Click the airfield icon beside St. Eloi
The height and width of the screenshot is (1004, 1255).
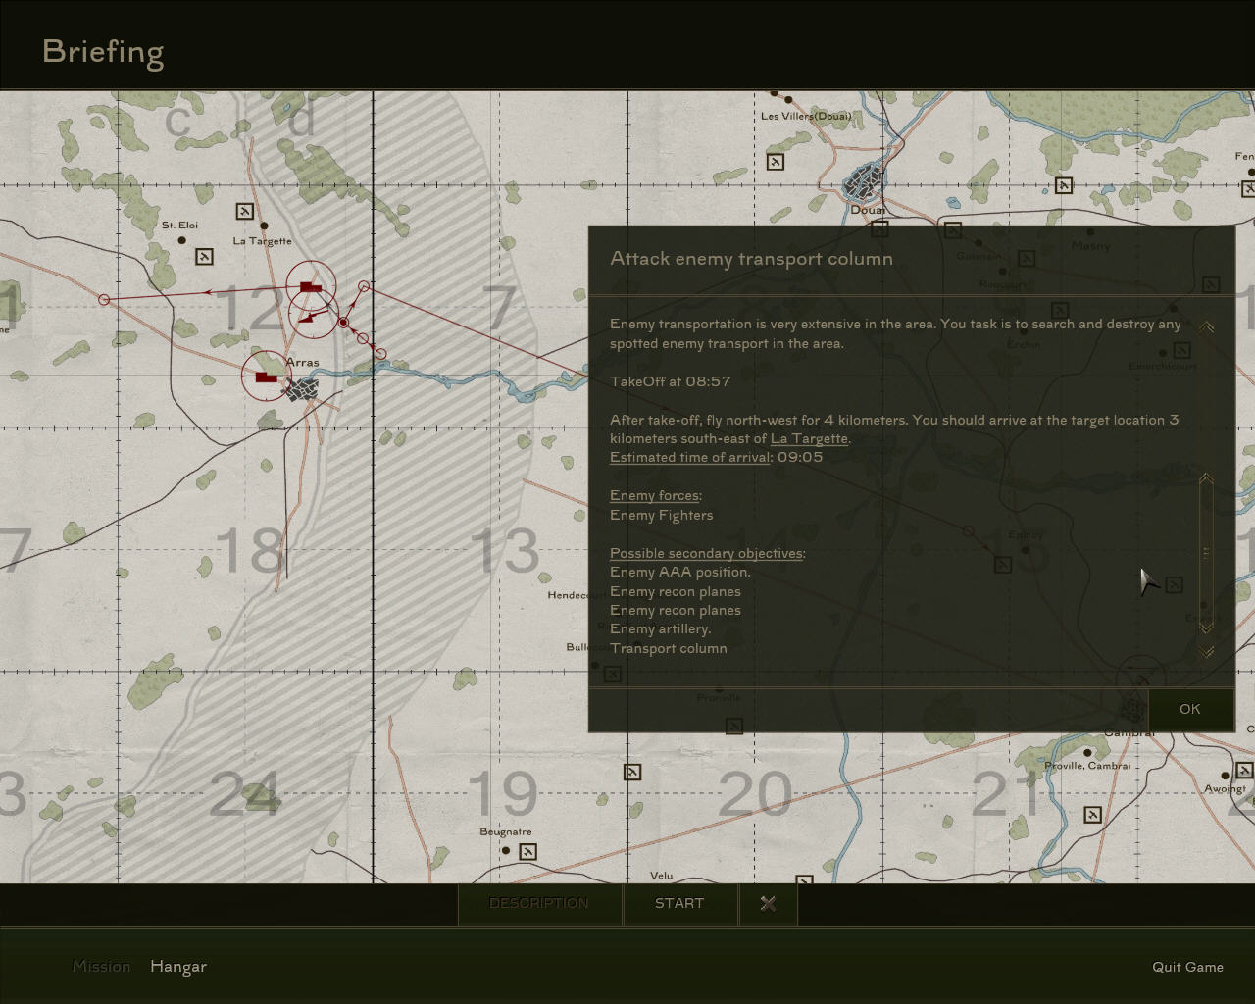tap(204, 257)
